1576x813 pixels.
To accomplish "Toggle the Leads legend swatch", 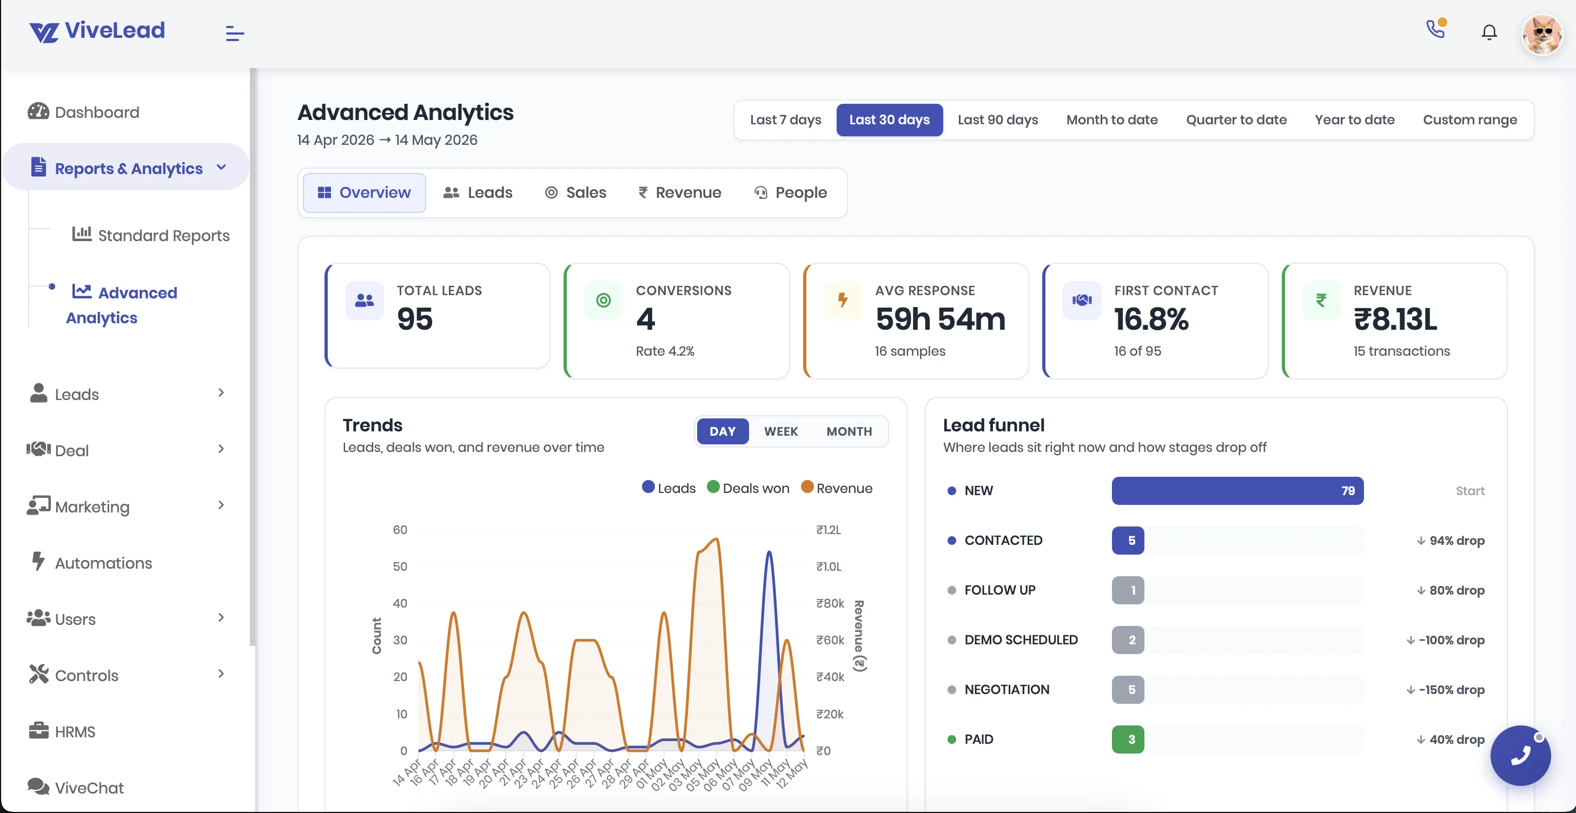I will 648,487.
